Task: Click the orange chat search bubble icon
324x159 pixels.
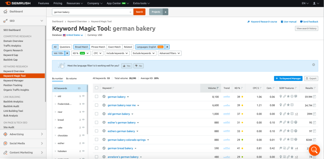Action: click(314, 150)
